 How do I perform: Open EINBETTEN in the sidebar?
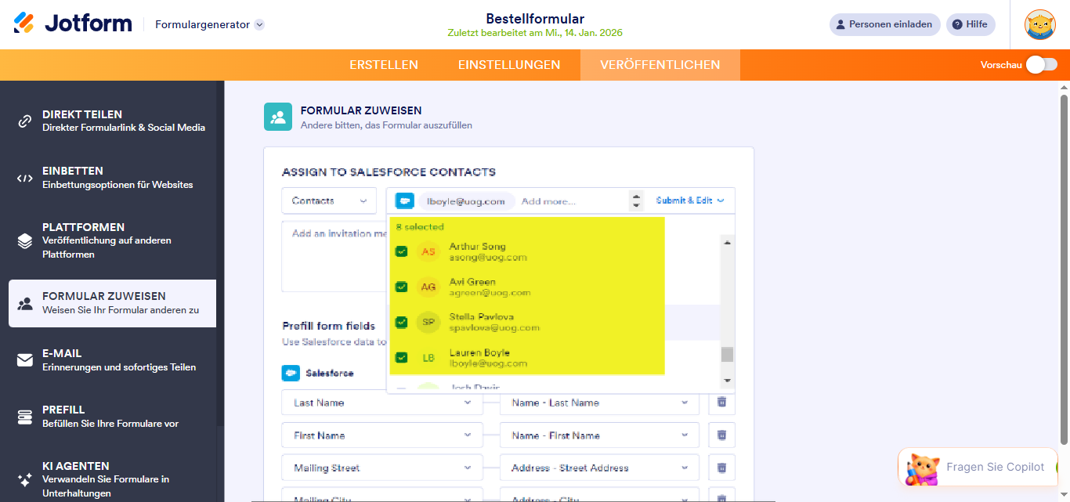tap(112, 178)
